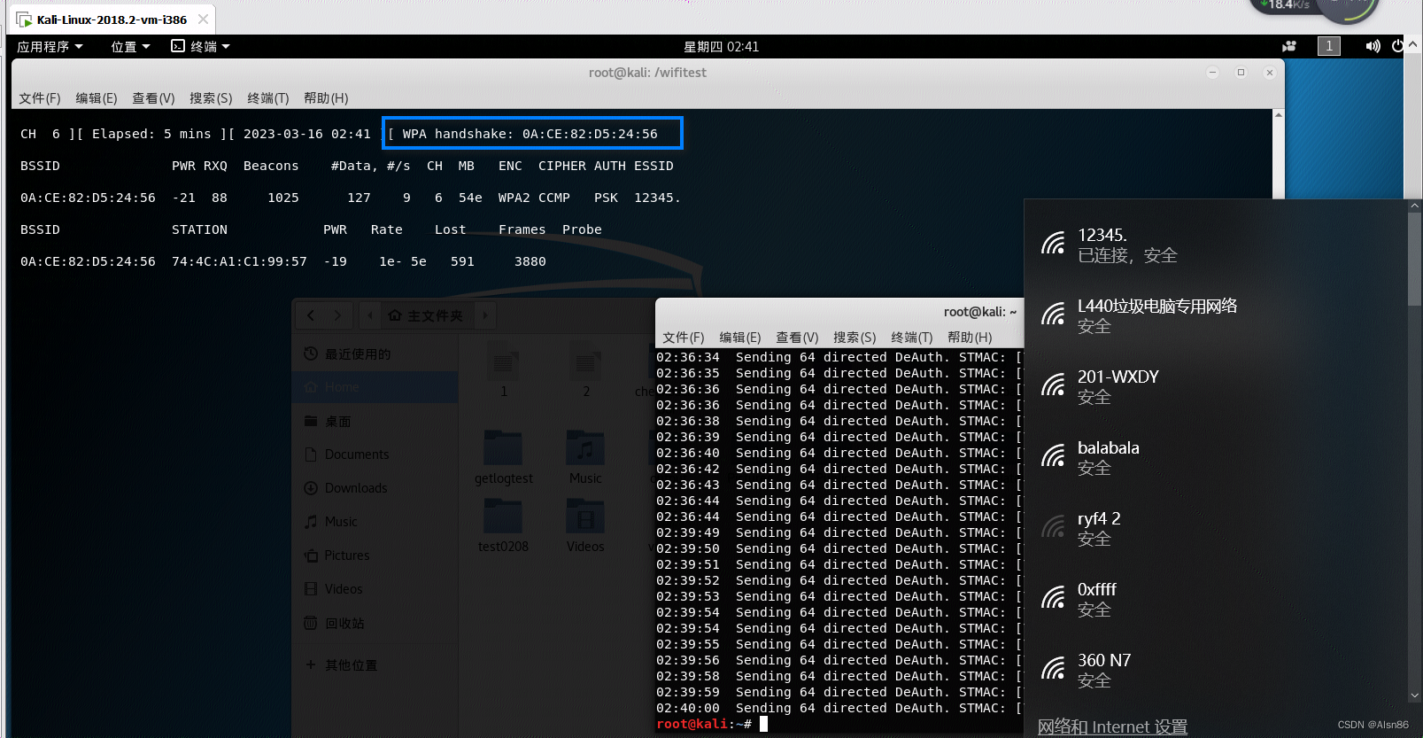Open 回收站 trash in sidebar
This screenshot has width=1423, height=738.
pos(375,623)
